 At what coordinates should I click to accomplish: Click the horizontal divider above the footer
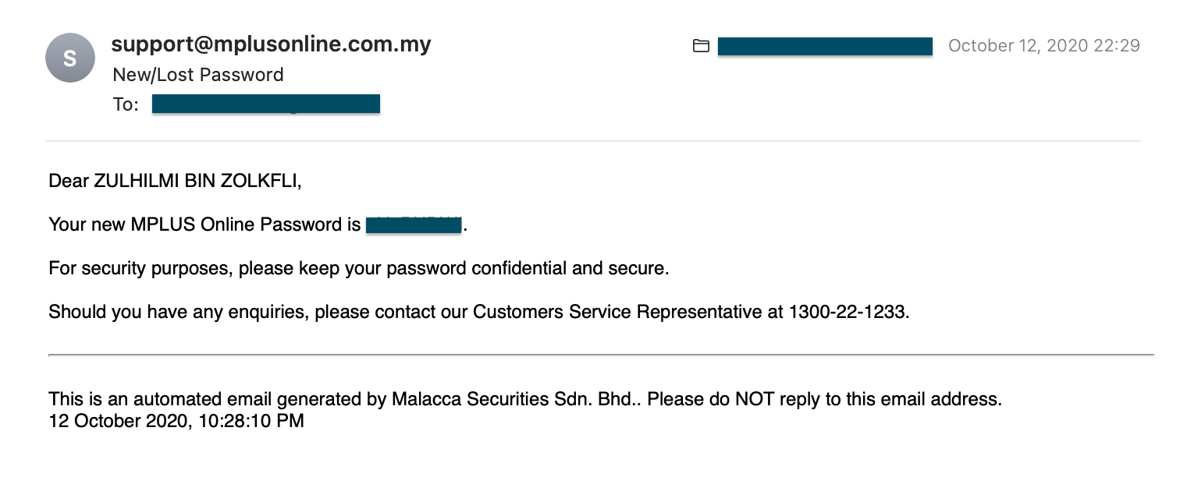(x=601, y=355)
